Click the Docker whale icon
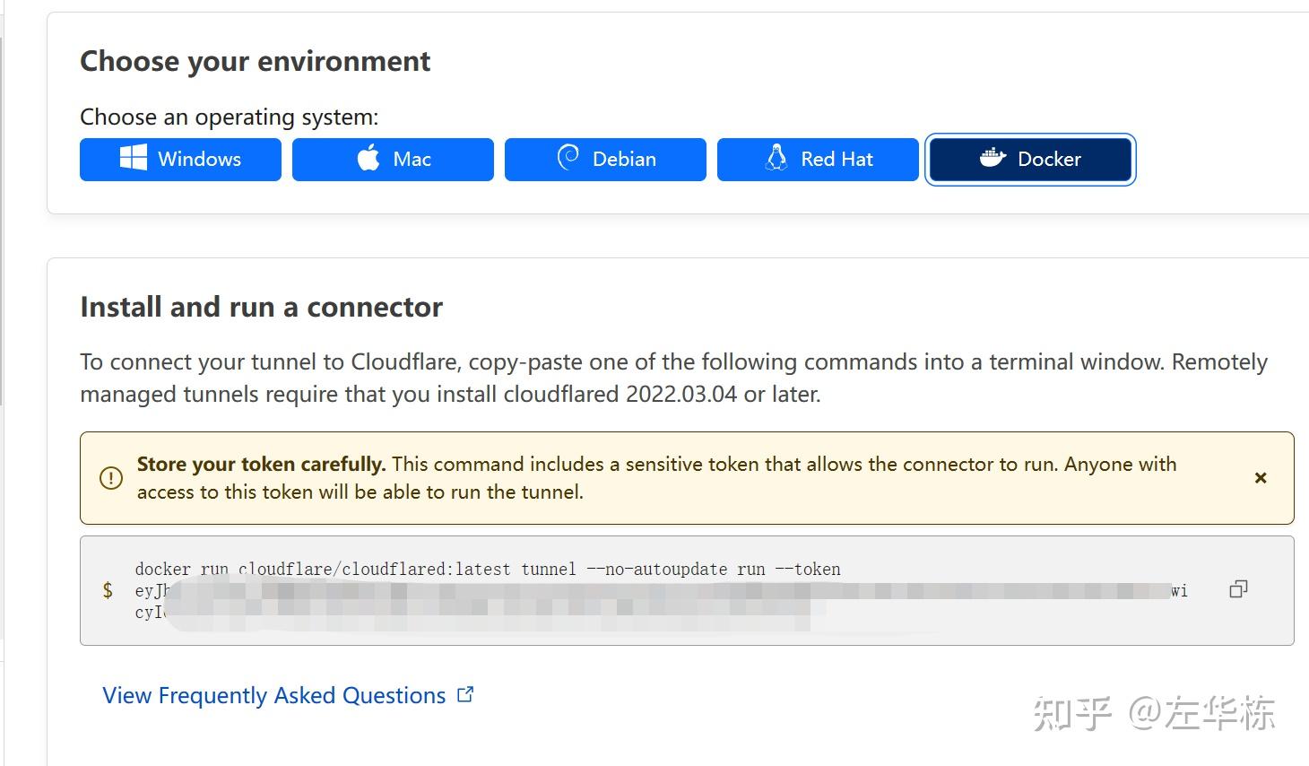Screen dimensions: 1309x766 click(x=993, y=159)
